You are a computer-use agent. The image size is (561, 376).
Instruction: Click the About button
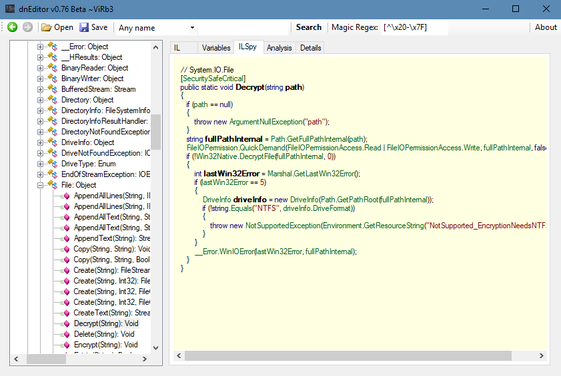point(545,27)
